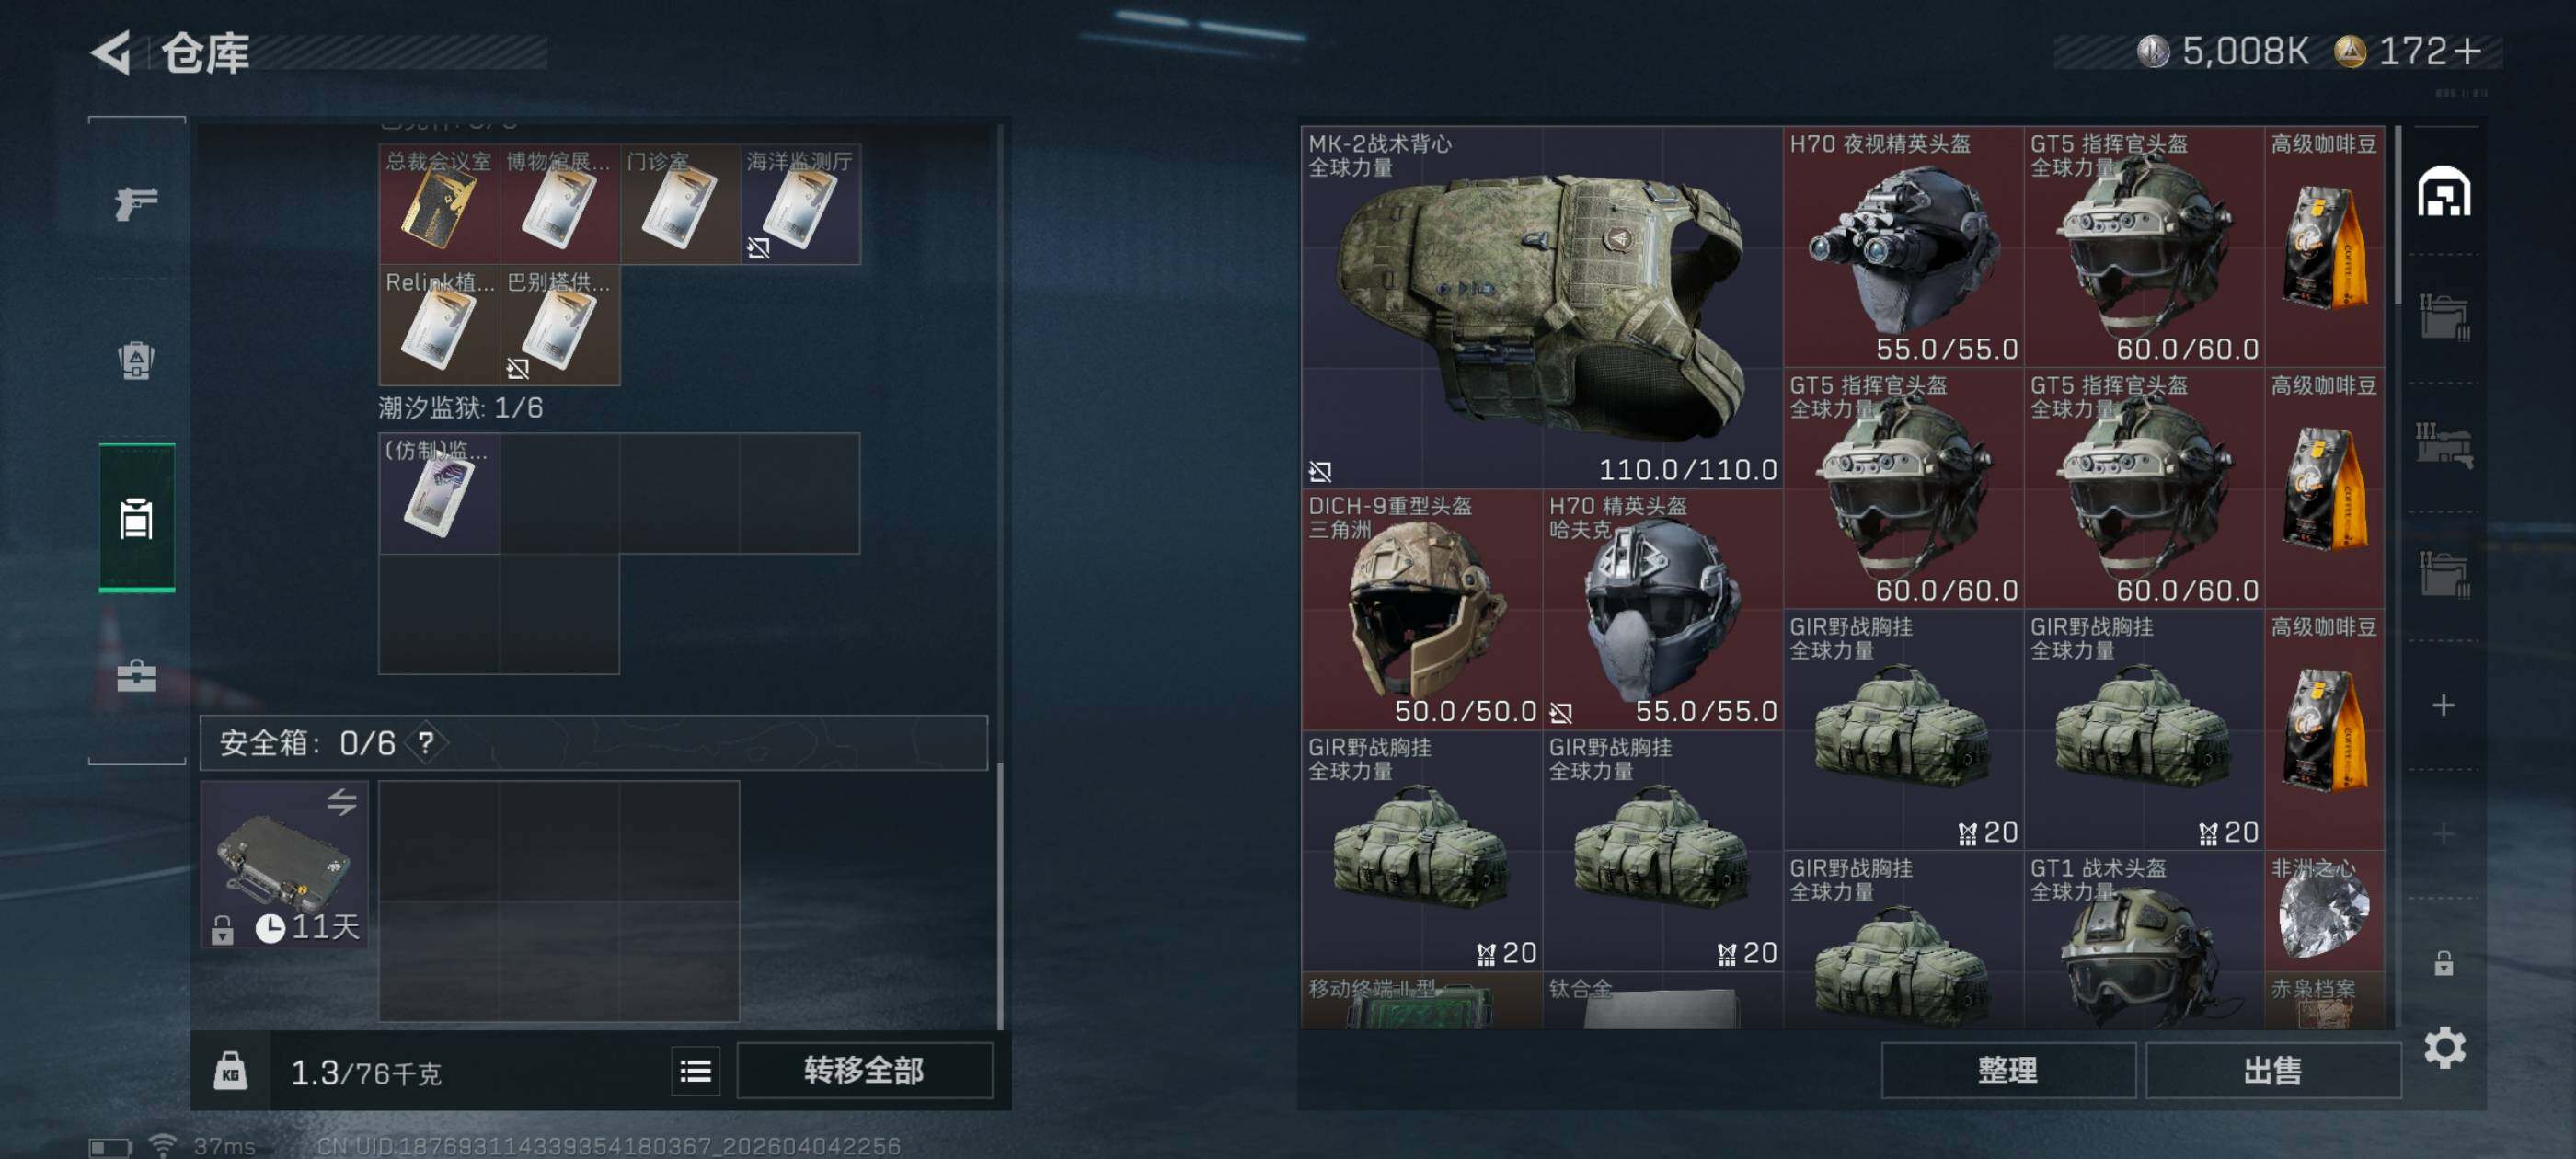Image resolution: width=2576 pixels, height=1159 pixels.
Task: Unlock the locked storage slot padlock
Action: pos(2443,962)
